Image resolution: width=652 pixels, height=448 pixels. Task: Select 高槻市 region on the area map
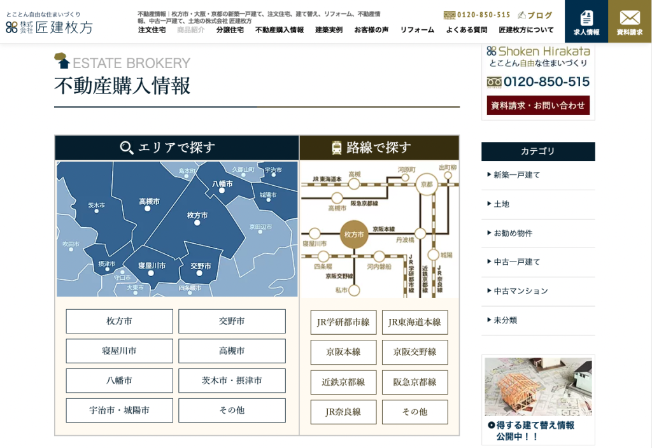coord(149,204)
